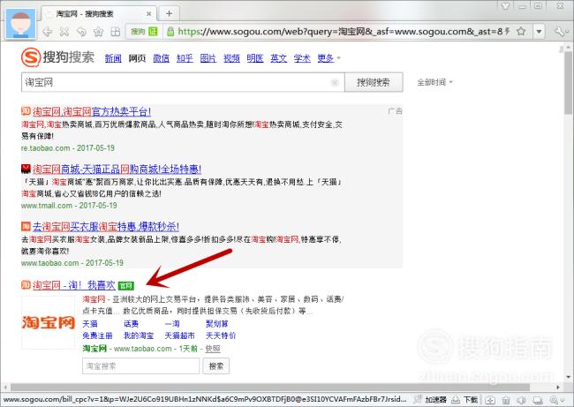Viewport: 574px width, 407px height.
Task: Click the 搜狗 证 verified site badge
Action: pos(144,32)
